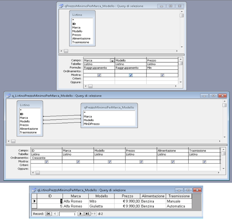Screen dimensions: 232x222
Task: Minimize the qListinoPrezzoMinimoPerMarca_Modello results window
Action: click(179, 190)
